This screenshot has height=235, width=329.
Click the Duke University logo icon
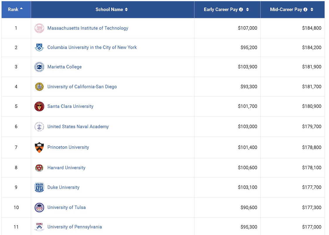(x=39, y=187)
